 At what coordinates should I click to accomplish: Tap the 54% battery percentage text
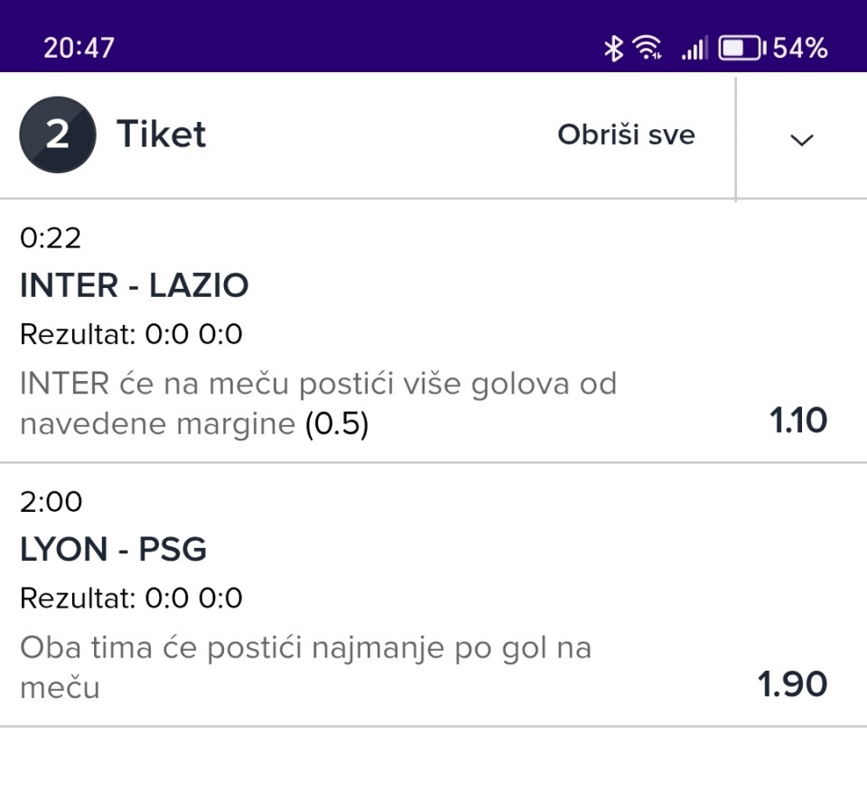click(x=800, y=48)
